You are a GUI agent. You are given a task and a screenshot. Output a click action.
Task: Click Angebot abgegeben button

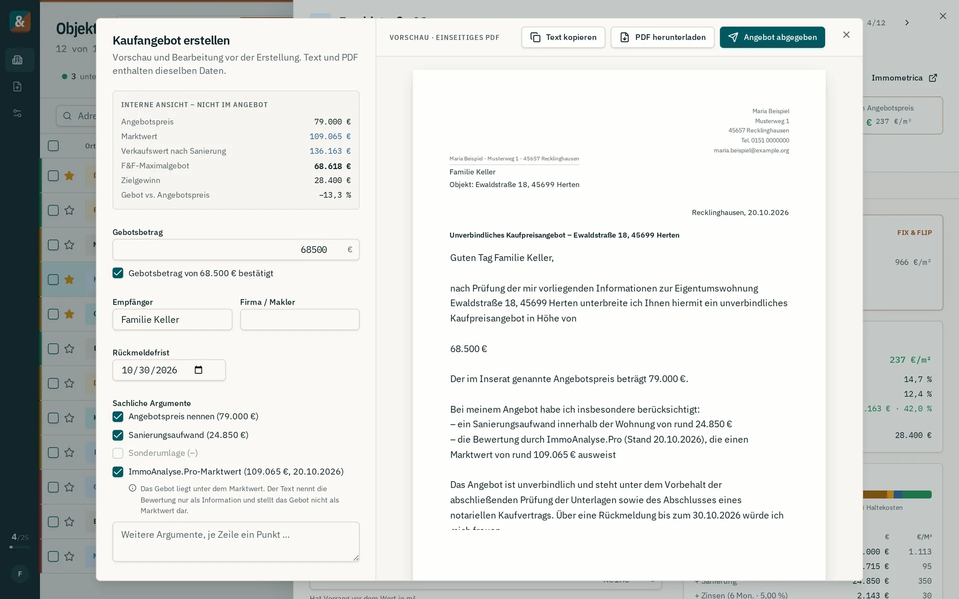772,37
